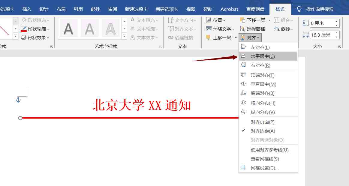Open the Send Backward dropdown arrow
Viewport: 349px width, 186px height.
pyautogui.click(x=270, y=20)
